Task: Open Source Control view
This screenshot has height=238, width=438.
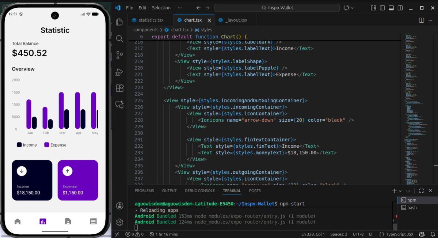Action: coord(119,55)
